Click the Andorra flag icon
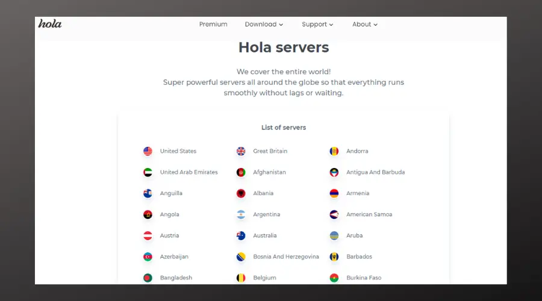Image resolution: width=542 pixels, height=301 pixels. click(334, 151)
